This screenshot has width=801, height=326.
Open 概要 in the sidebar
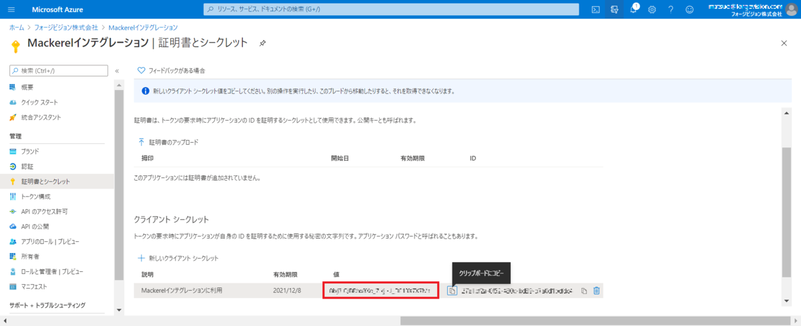click(x=27, y=87)
